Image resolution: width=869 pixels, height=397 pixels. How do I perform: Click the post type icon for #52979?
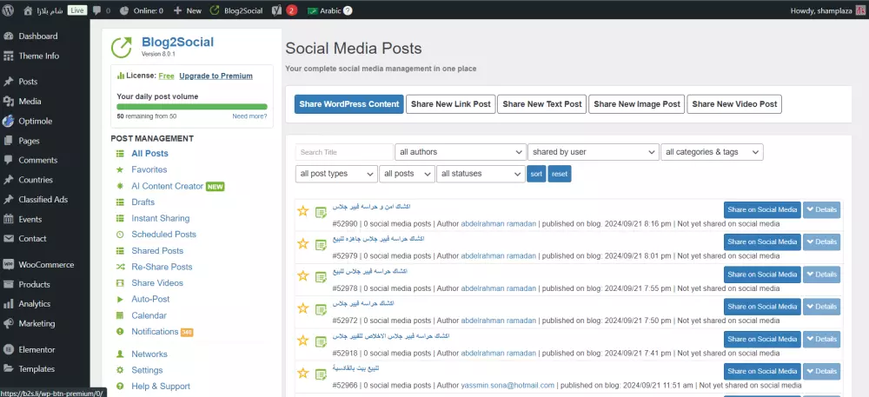pyautogui.click(x=321, y=244)
